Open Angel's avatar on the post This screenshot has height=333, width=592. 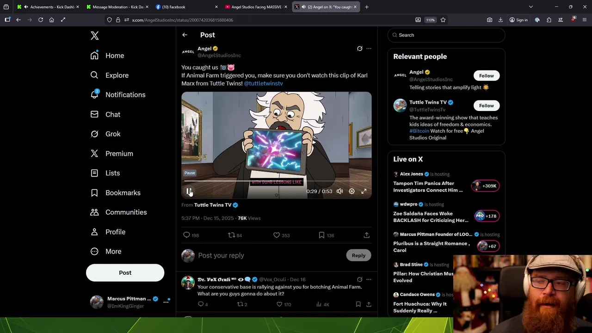point(188,52)
